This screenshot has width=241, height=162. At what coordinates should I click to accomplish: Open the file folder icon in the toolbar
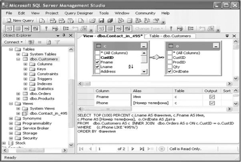click(92, 21)
